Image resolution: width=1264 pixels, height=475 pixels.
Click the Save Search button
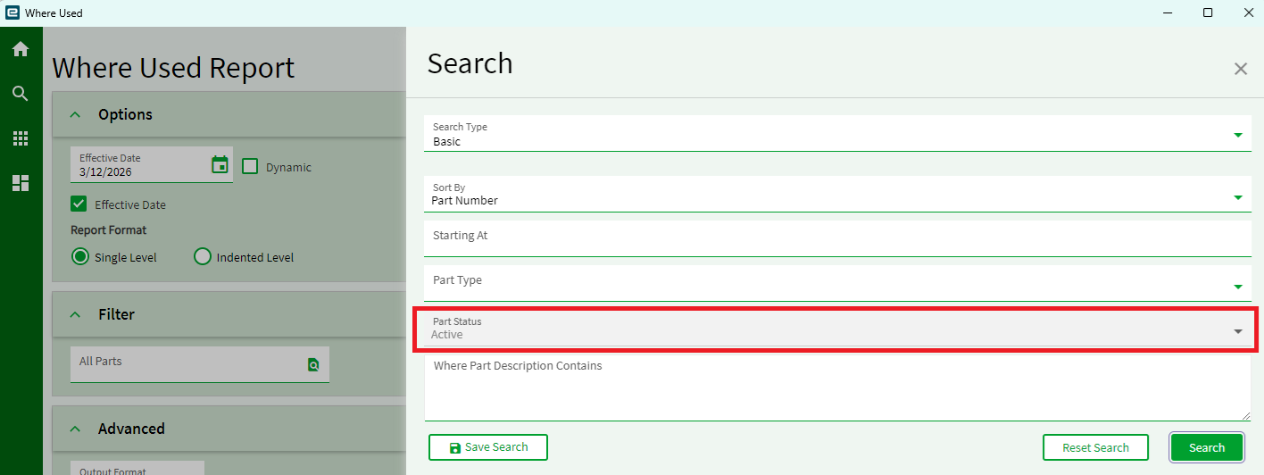click(x=488, y=447)
